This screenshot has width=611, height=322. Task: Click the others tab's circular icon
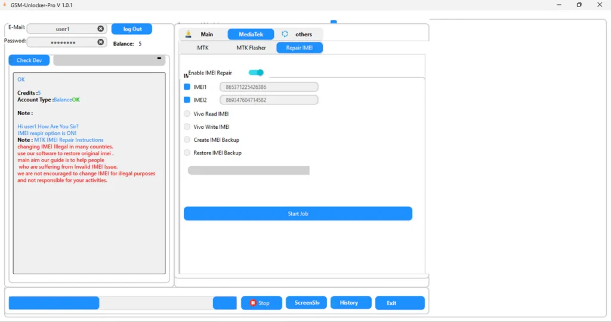pos(285,34)
